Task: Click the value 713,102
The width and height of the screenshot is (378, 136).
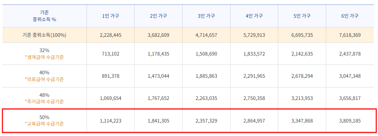Action: [x=111, y=54]
